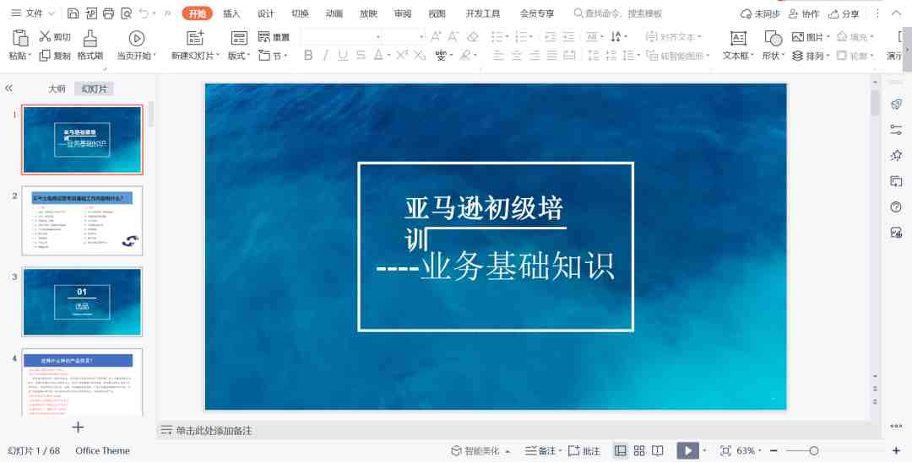Click the New Slide (新建幻灯片) icon
Viewport: 912px width, 462px height.
coord(195,38)
